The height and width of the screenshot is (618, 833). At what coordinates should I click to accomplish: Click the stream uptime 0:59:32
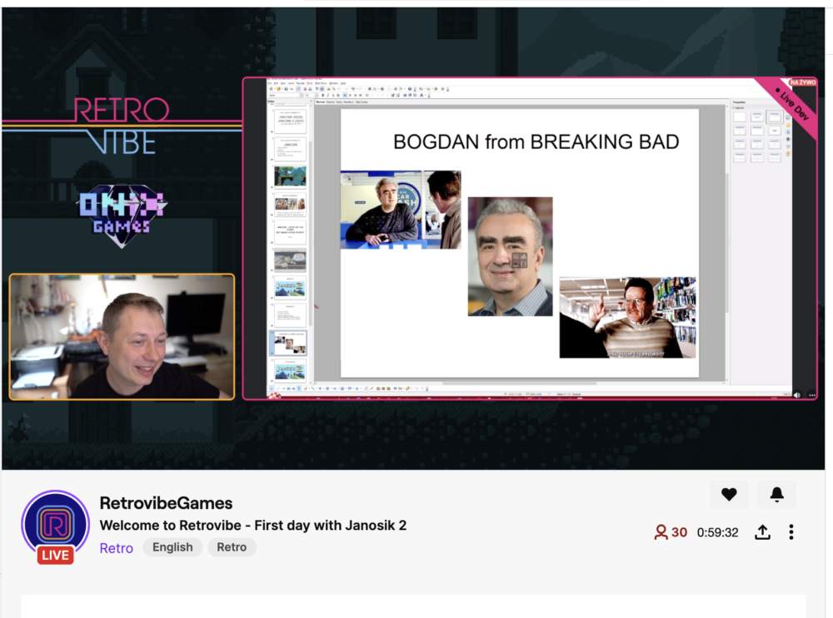coord(718,532)
